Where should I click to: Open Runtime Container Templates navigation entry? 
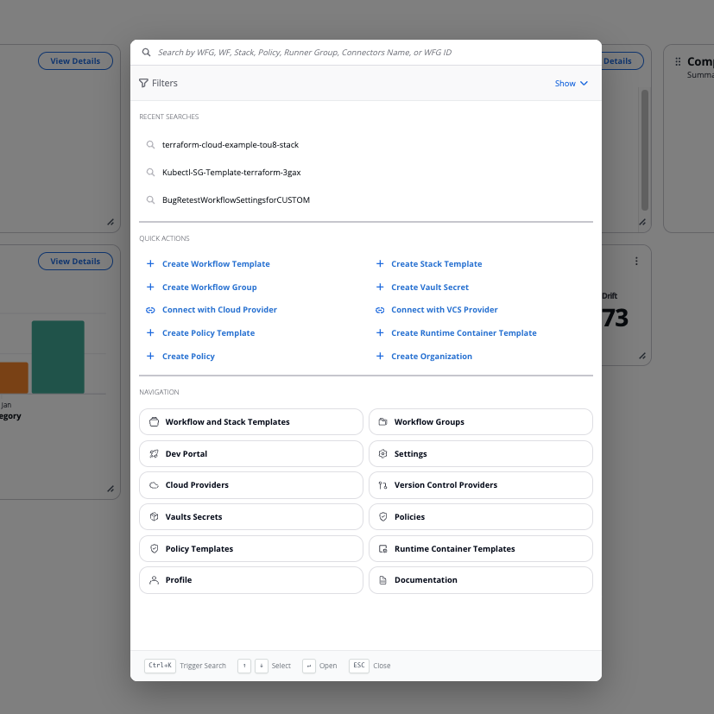(x=480, y=548)
